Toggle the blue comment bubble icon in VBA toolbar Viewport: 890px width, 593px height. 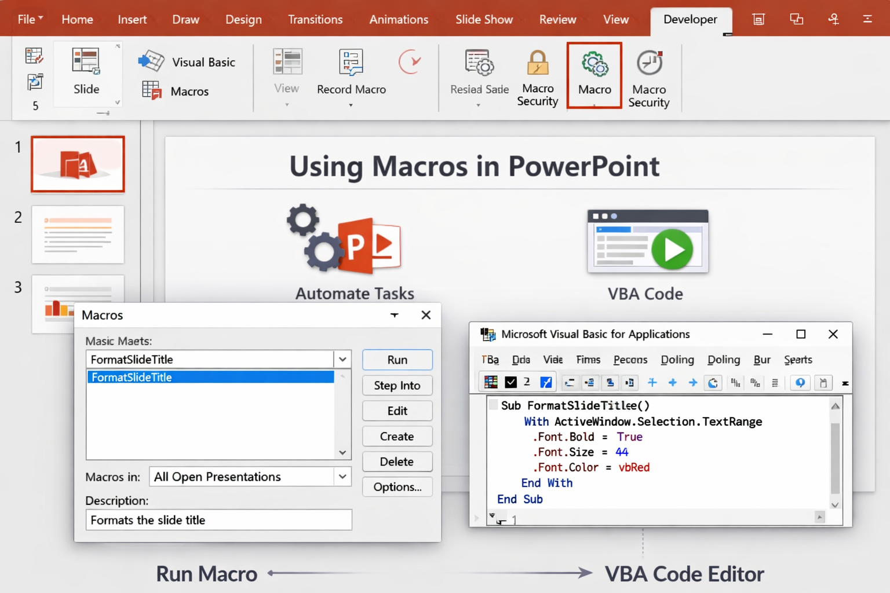(x=800, y=382)
